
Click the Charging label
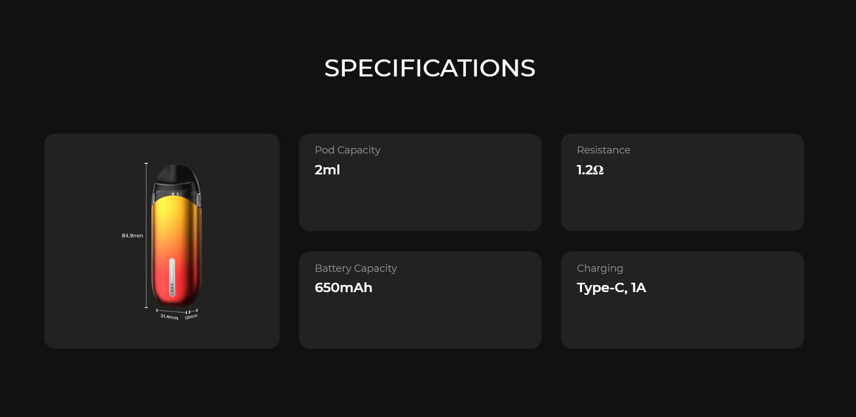pos(600,268)
